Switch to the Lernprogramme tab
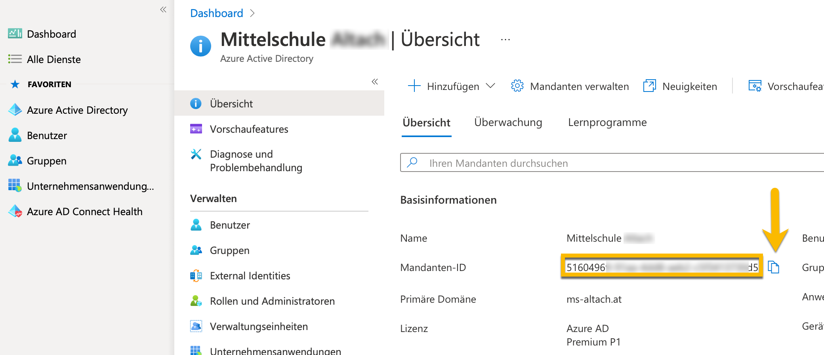This screenshot has height=355, width=824. (x=607, y=122)
